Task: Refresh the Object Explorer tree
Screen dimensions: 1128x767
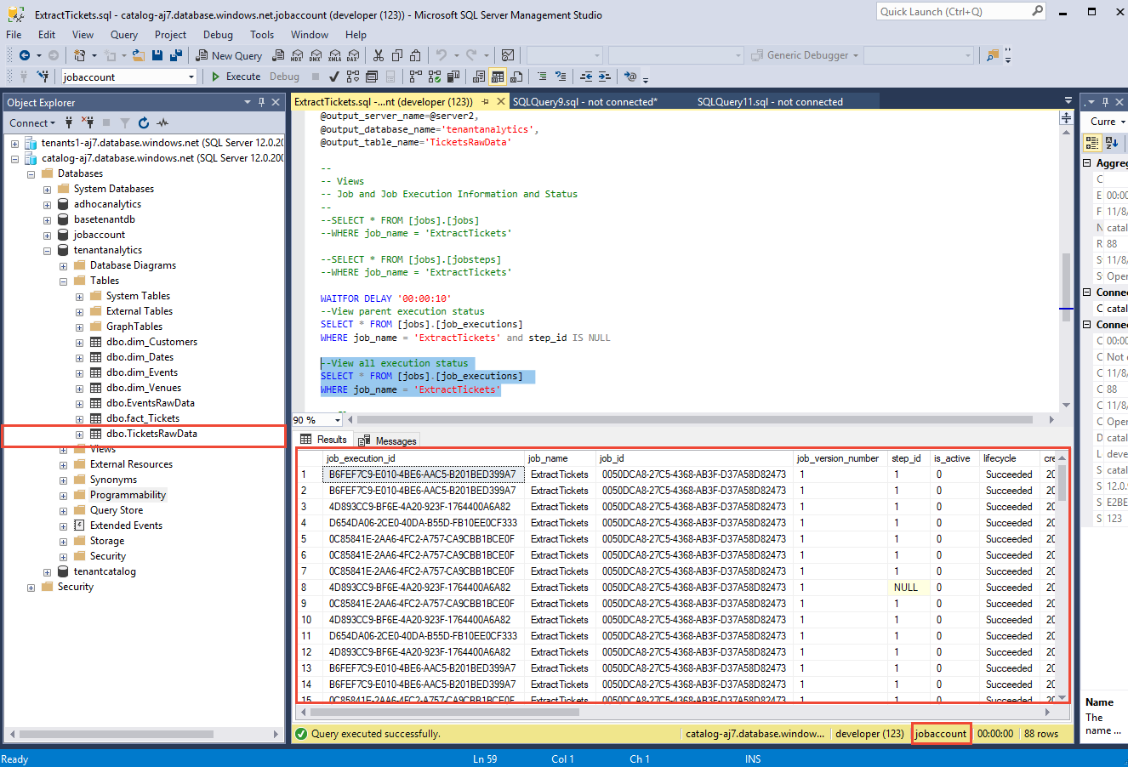Action: click(144, 122)
